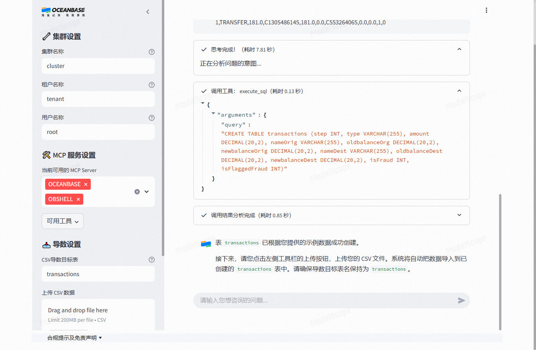The image size is (536, 350).
Task: Click the sidebar vertical scrollbar
Action: [163, 128]
